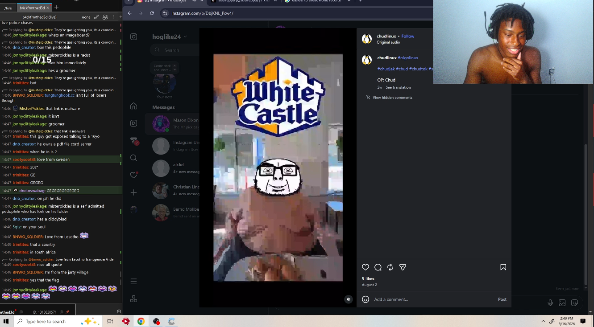Viewport: 594px width, 327px height.
Task: Click the Instagram logo in the sidebar
Action: (133, 37)
